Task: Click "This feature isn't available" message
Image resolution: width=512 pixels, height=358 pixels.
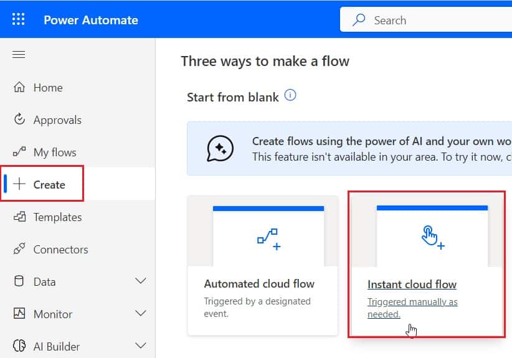Action: 382,157
